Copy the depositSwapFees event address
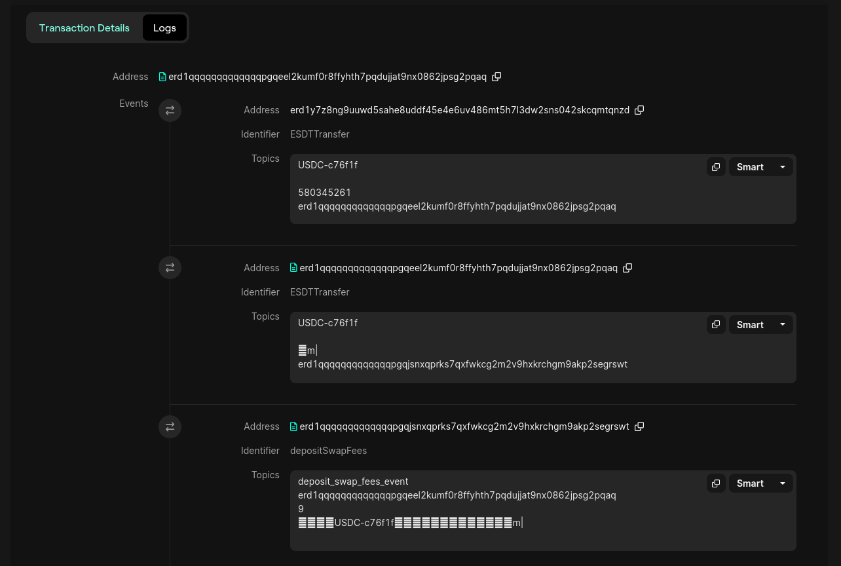This screenshot has width=841, height=566. 639,426
